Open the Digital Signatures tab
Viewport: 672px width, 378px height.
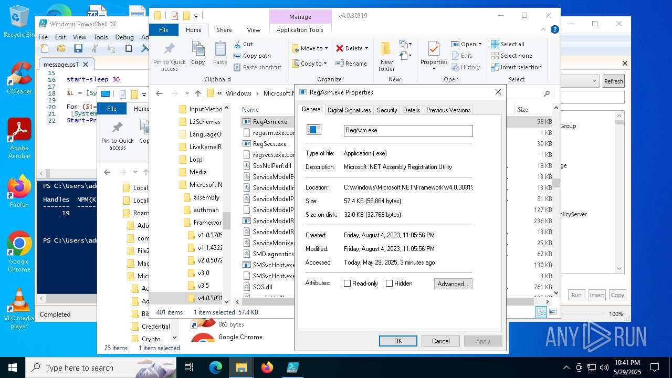349,110
